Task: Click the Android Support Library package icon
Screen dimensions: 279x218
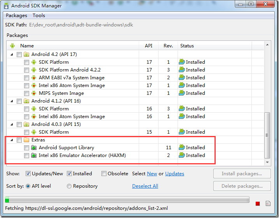Action: pyautogui.click(x=34, y=148)
